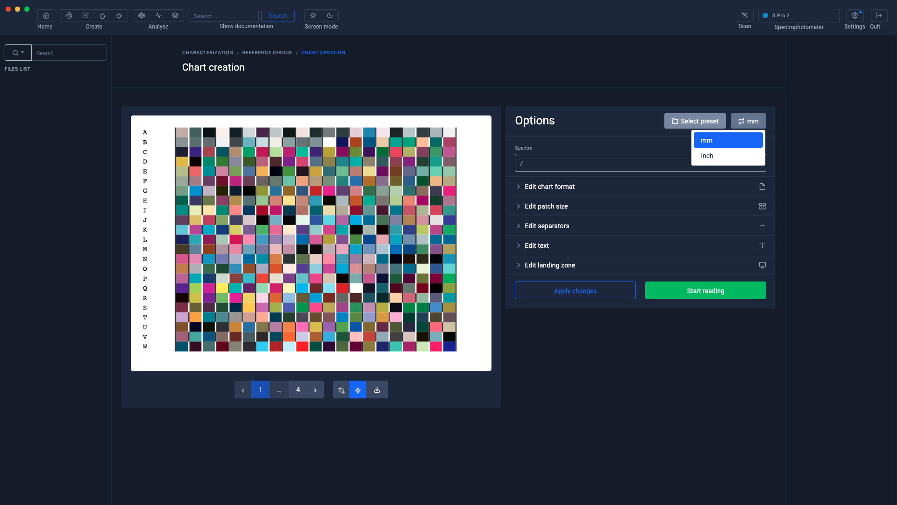Choose inch in the unit menu
The image size is (897, 505).
(728, 156)
